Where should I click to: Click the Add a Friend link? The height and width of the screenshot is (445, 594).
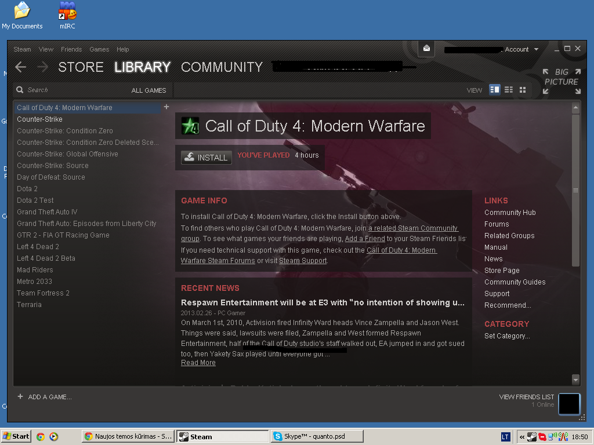tap(365, 239)
